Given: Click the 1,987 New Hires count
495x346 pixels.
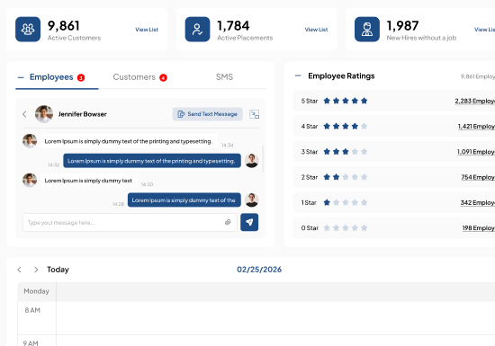Looking at the screenshot, I should pyautogui.click(x=403, y=25).
